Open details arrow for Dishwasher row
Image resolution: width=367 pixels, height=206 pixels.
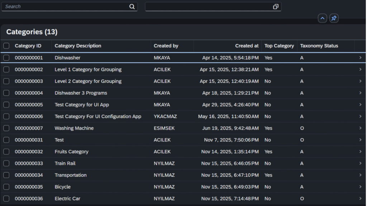coord(360,58)
